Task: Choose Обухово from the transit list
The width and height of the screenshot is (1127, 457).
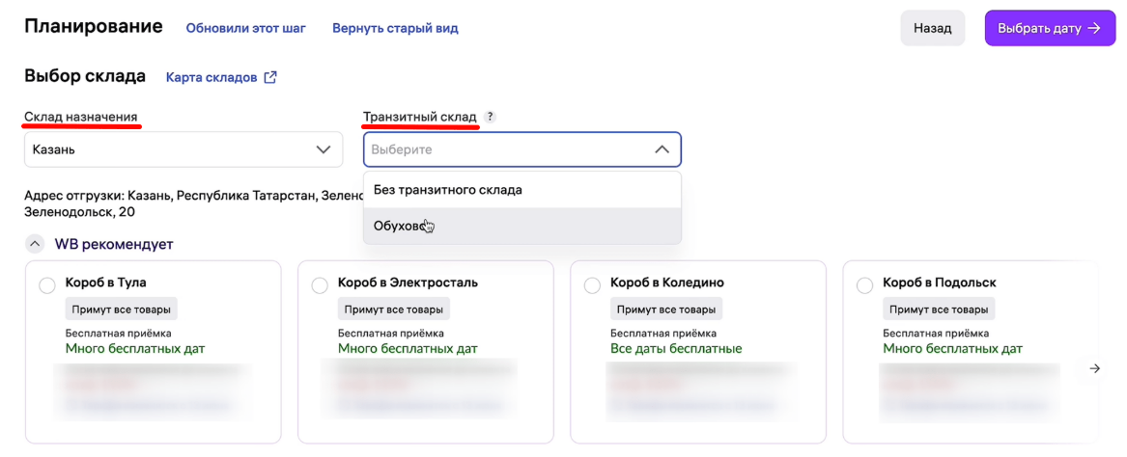Action: (x=522, y=226)
